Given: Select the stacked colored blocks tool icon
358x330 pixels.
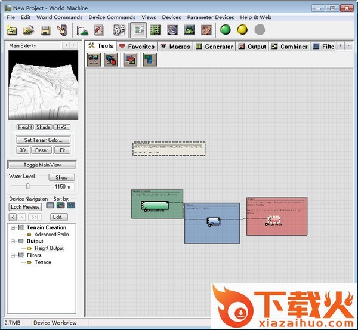Looking at the screenshot, I should tap(111, 60).
